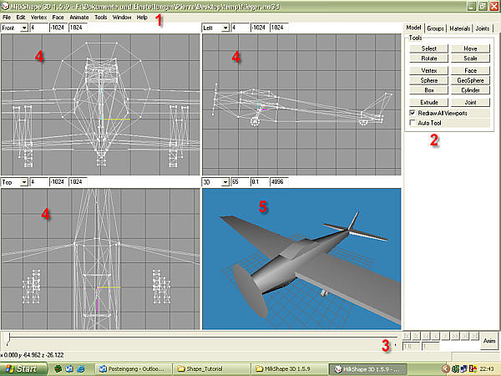Image resolution: width=501 pixels, height=376 pixels.
Task: Click the Left viewport grid size field
Action: (240, 28)
